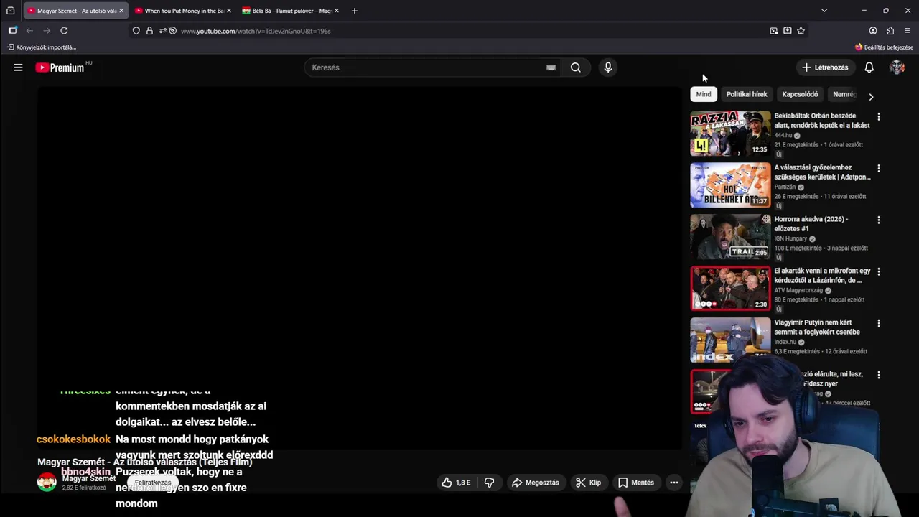Reload the page with refresh icon
The image size is (919, 517).
tap(64, 31)
